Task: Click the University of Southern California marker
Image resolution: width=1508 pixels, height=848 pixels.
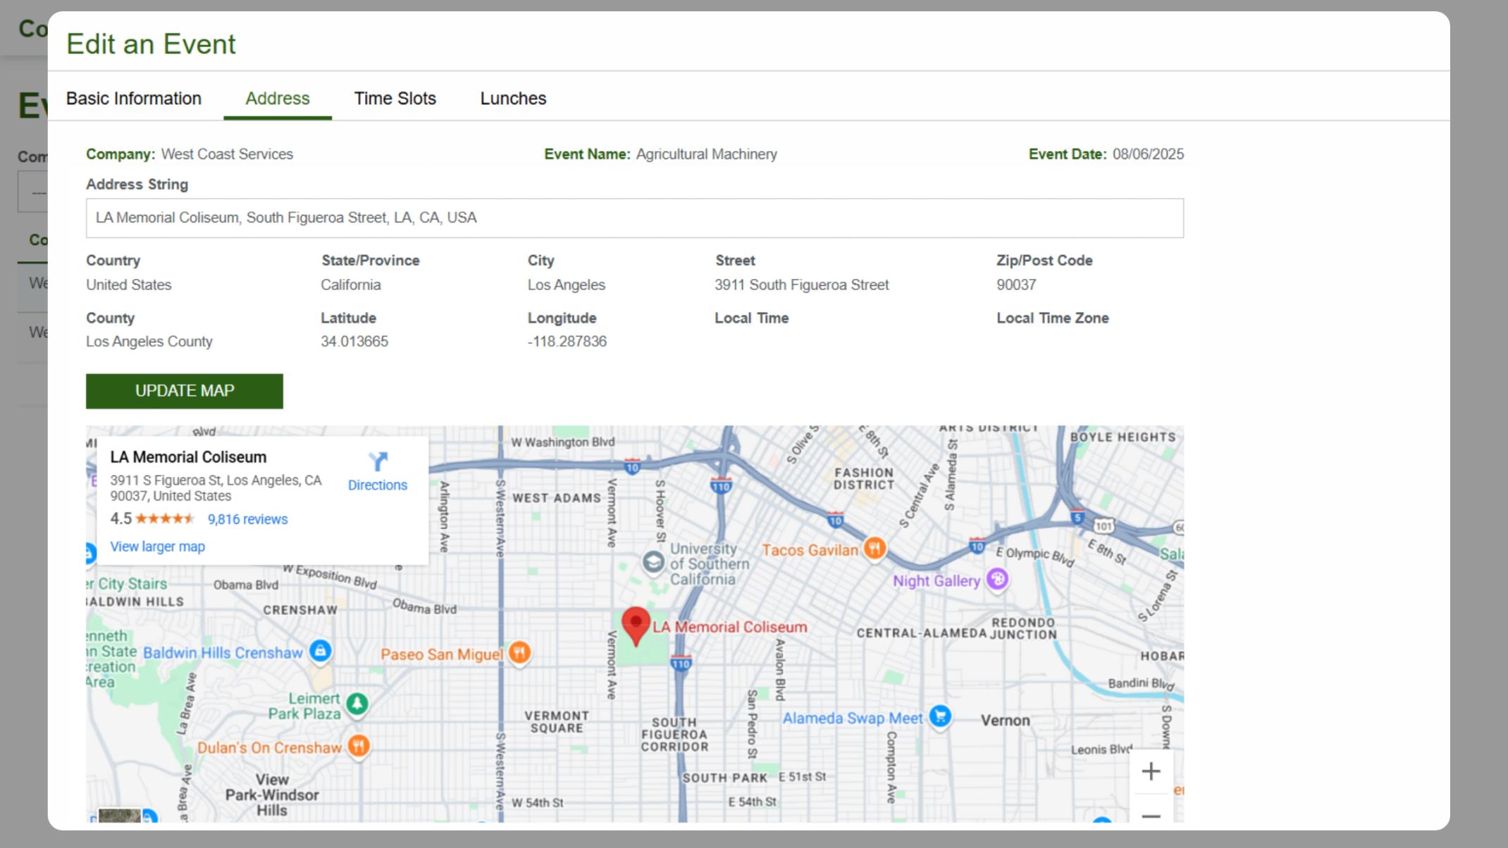Action: (x=653, y=563)
